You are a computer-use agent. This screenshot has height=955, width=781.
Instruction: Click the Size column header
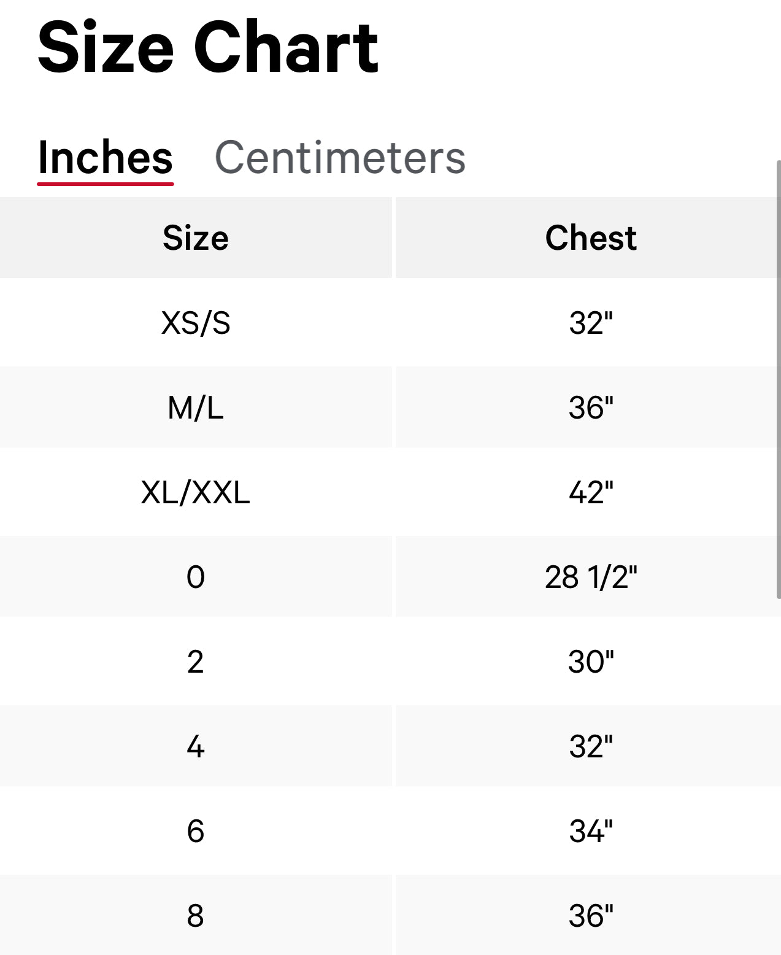[x=196, y=238]
